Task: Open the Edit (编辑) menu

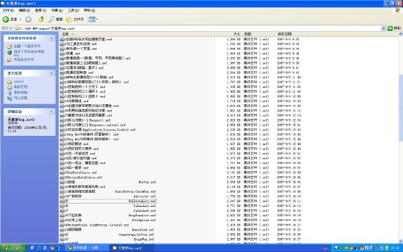Action: [24, 10]
